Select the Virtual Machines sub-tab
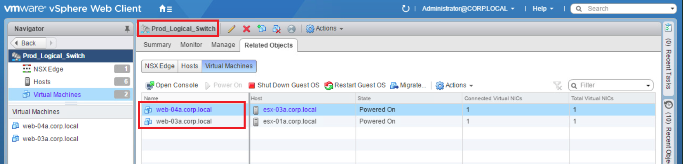 (229, 66)
